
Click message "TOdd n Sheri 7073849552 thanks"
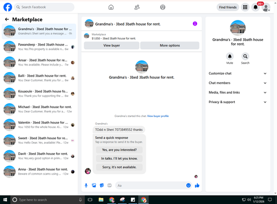coord(119,130)
